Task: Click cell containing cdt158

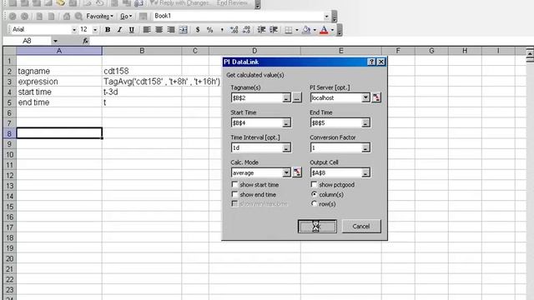Action: click(x=142, y=71)
